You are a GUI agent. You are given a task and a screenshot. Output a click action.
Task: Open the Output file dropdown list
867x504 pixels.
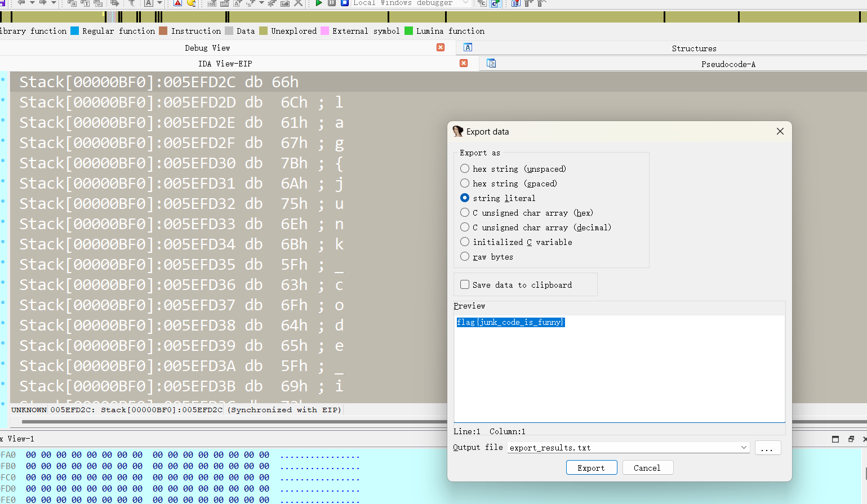tap(744, 447)
